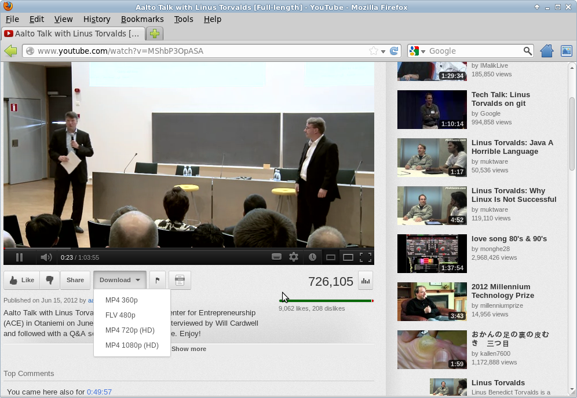Screen dimensions: 577x398
Task: Click the site identity globe icon
Action: click(x=30, y=51)
